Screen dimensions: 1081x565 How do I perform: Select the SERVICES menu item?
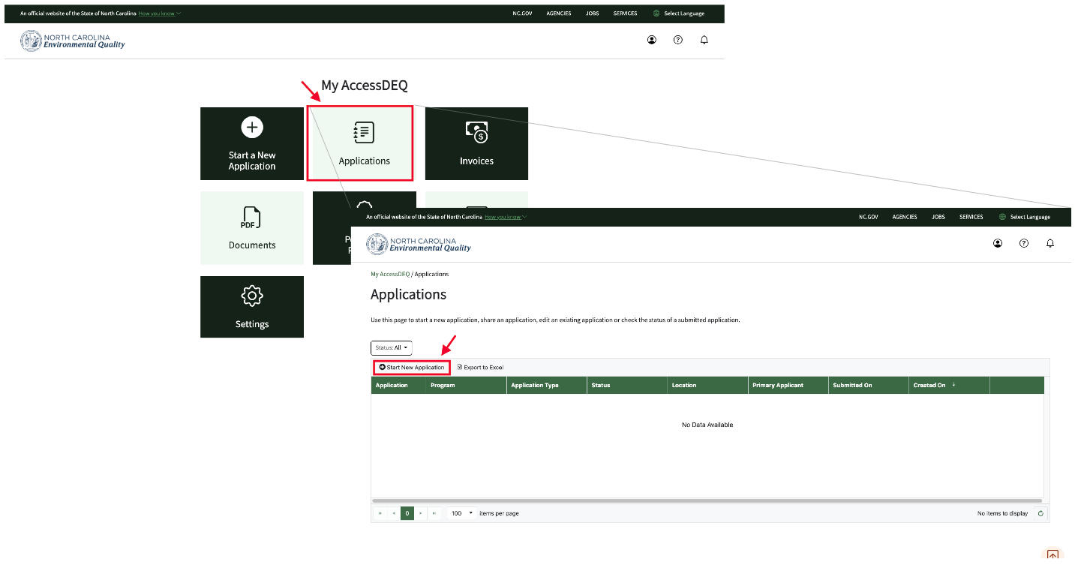[625, 13]
